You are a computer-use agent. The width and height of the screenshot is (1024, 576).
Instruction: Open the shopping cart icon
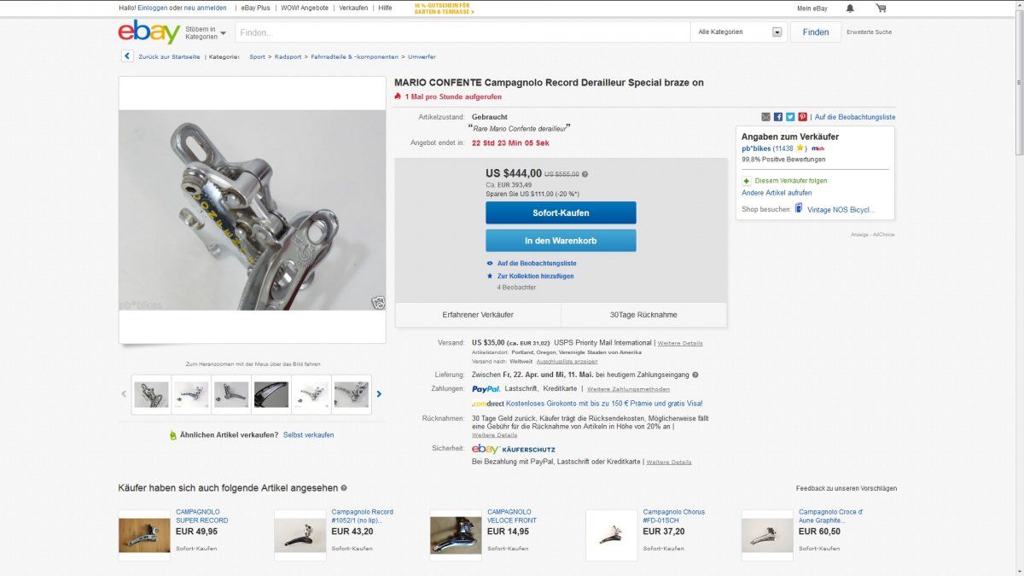tap(881, 8)
